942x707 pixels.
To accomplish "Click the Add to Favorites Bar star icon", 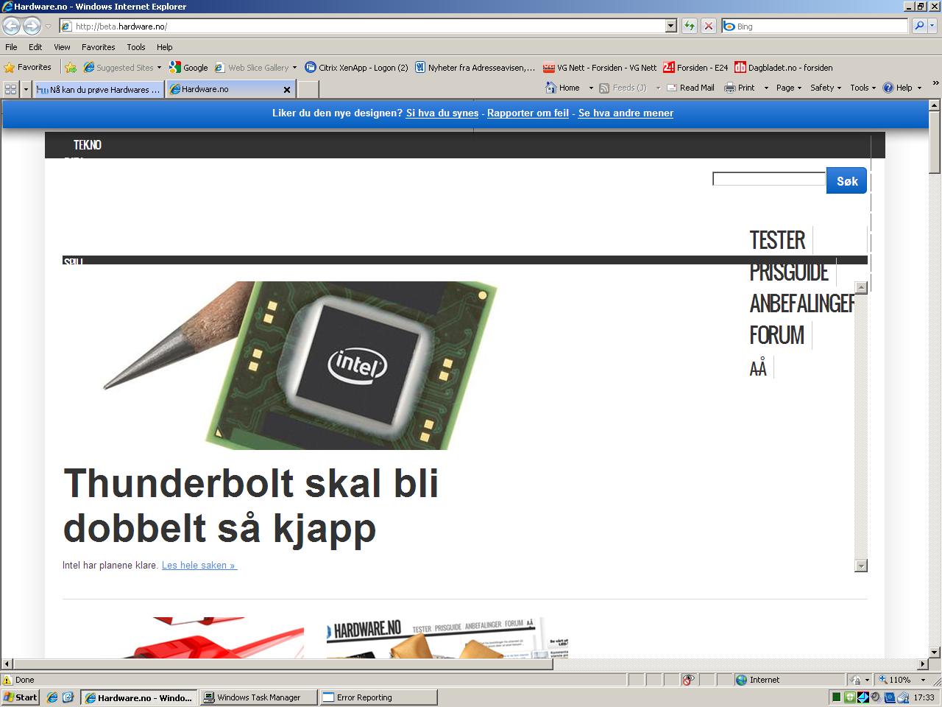I will pos(71,68).
